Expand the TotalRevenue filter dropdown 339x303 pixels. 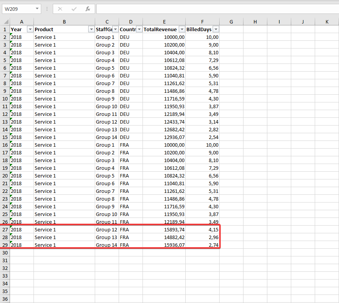181,30
